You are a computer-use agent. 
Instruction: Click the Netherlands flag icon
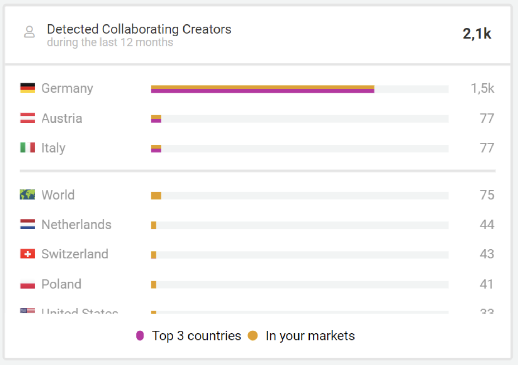pyautogui.click(x=27, y=224)
